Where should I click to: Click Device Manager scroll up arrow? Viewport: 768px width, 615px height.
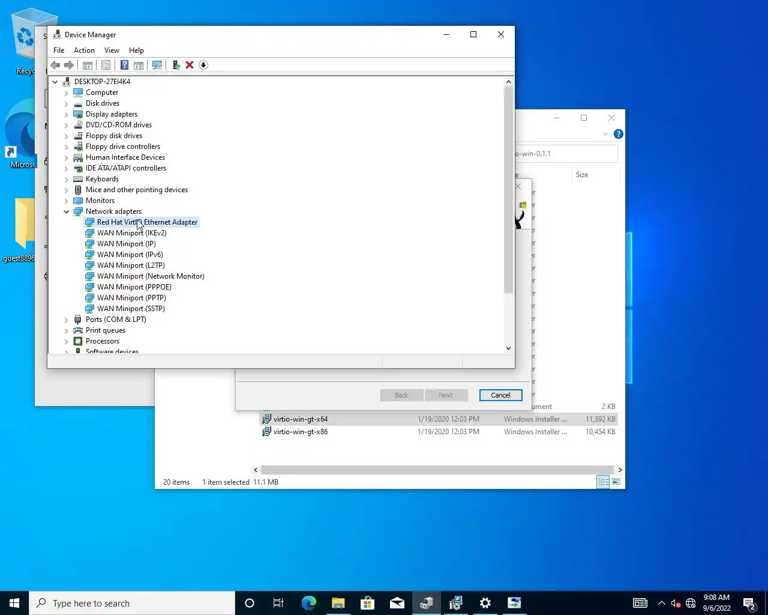click(x=508, y=82)
